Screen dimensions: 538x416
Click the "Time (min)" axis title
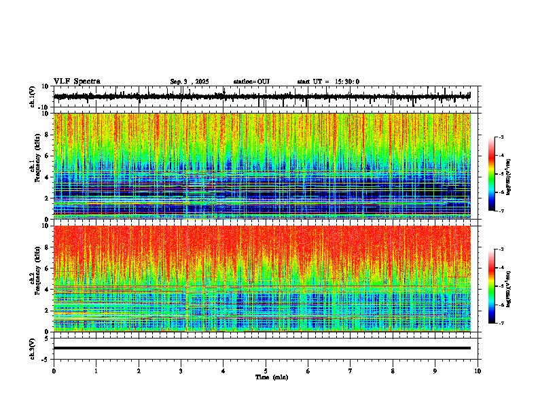point(272,377)
